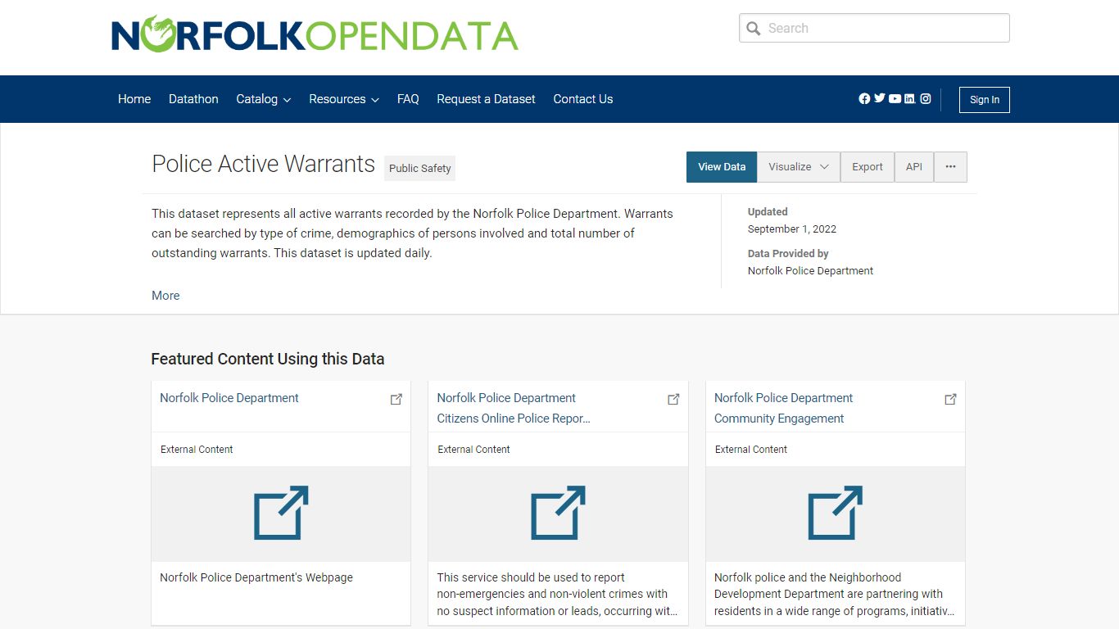This screenshot has width=1119, height=629.
Task: Click the Public Safety category tag
Action: [420, 168]
